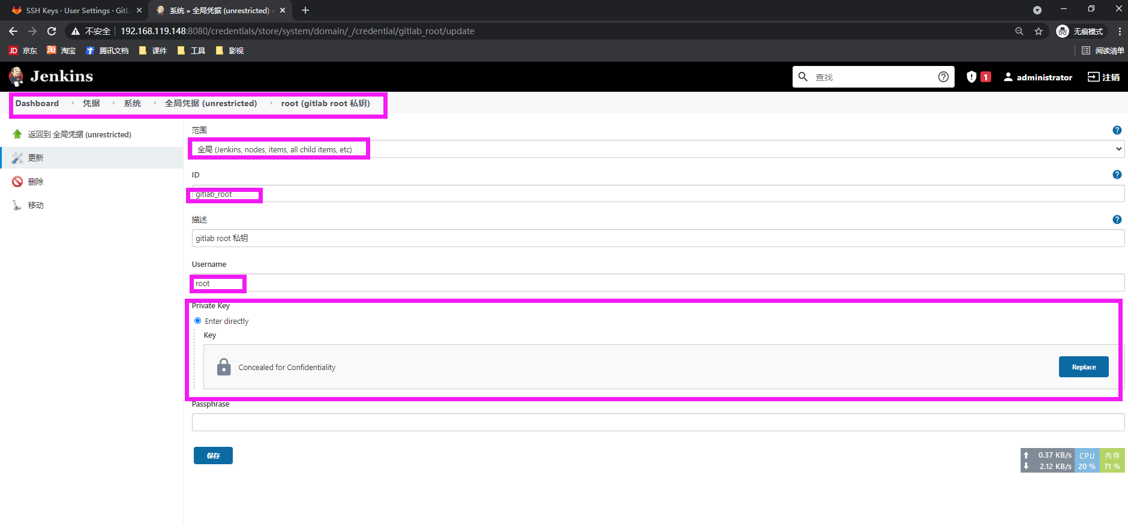The width and height of the screenshot is (1128, 523).
Task: Click the 描述 description input field
Action: click(x=658, y=238)
